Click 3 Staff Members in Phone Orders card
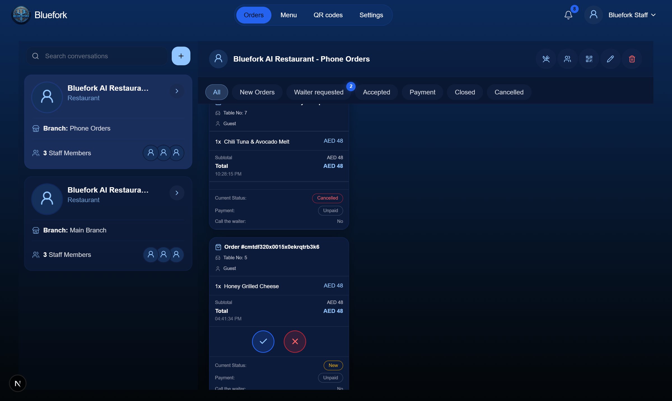The height and width of the screenshot is (401, 672). pos(67,153)
